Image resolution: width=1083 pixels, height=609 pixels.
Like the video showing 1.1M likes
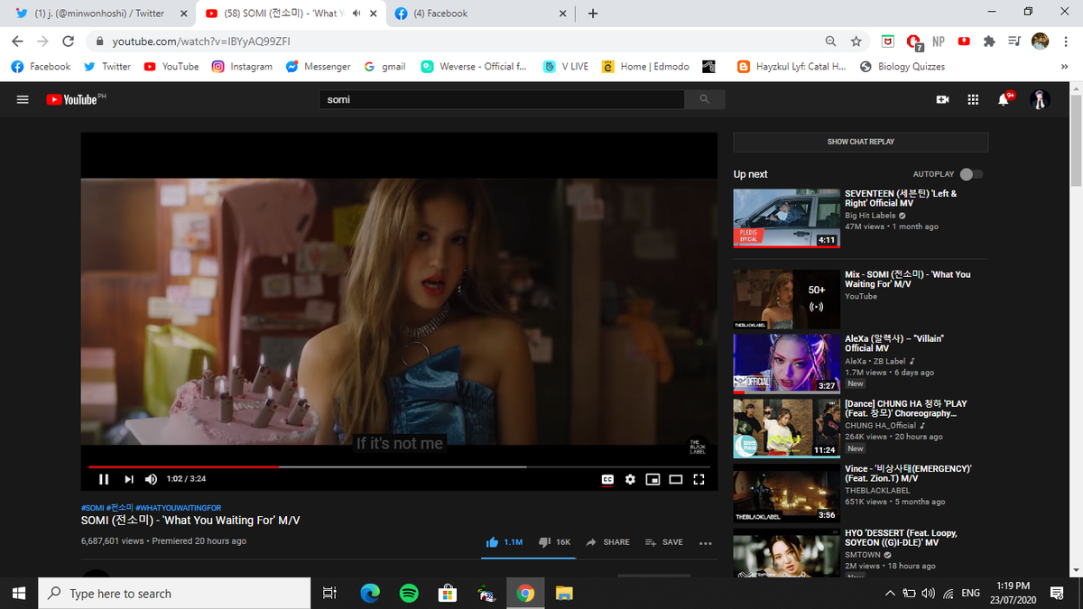click(504, 542)
